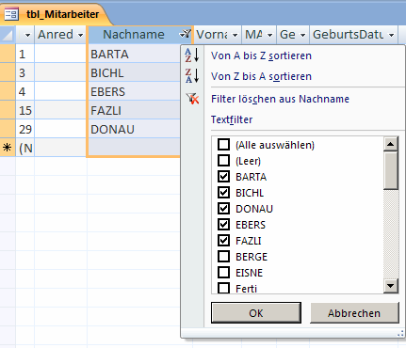Enable the BERGE checkbox
Viewport: 406px width, 348px height.
click(x=223, y=257)
